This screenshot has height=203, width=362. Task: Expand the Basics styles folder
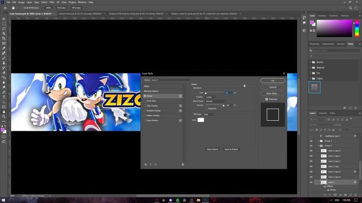point(311,62)
